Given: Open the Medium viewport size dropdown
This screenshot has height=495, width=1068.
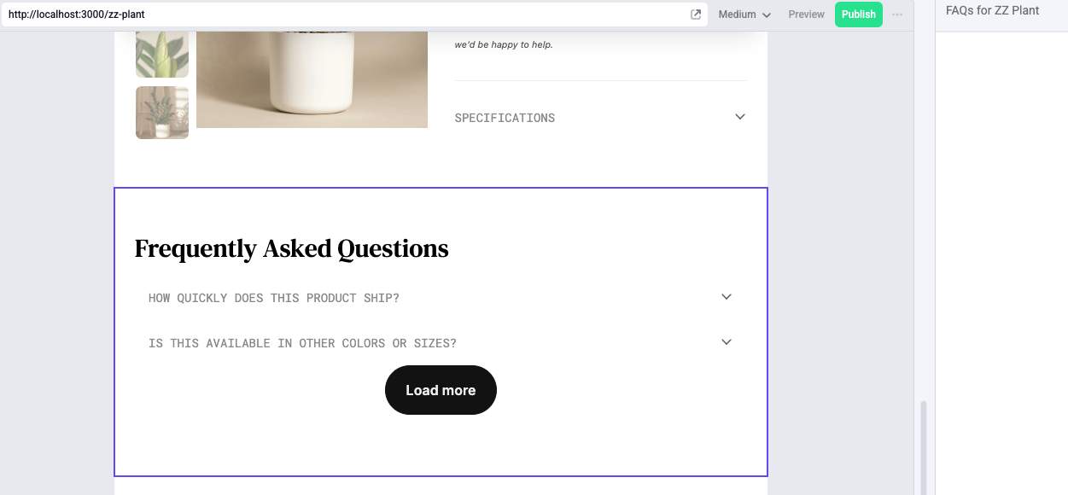Looking at the screenshot, I should click(x=743, y=15).
